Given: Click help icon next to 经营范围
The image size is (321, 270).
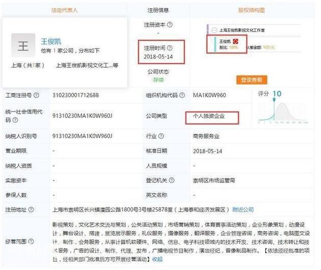Looking at the screenshot, I should [31, 242].
